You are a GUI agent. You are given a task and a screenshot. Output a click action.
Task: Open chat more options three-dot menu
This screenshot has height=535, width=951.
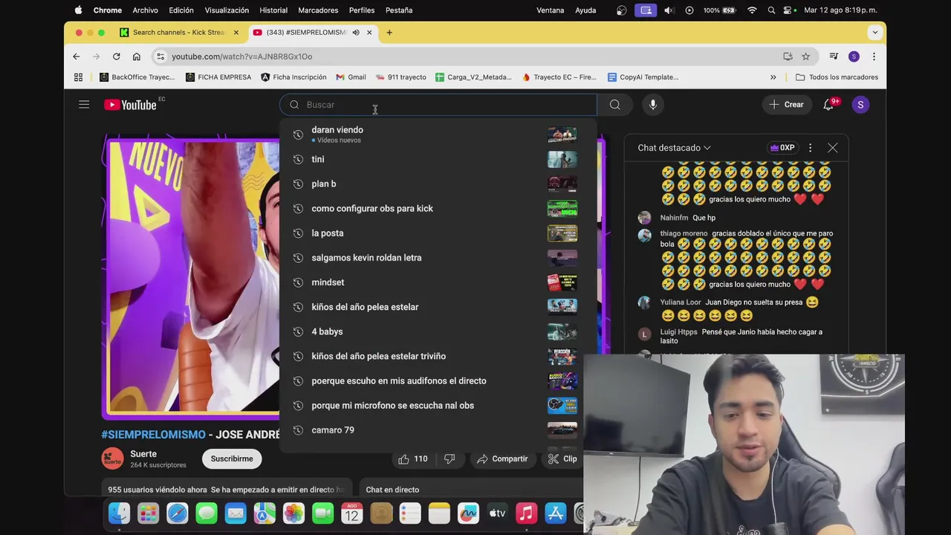(x=810, y=148)
